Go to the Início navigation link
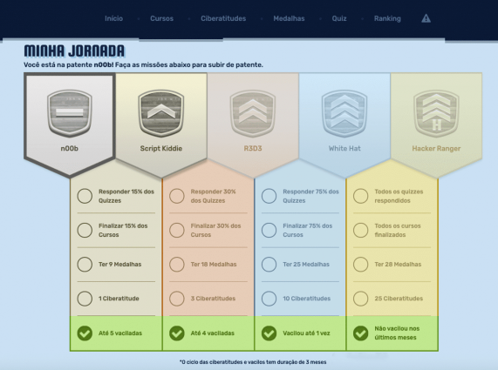This screenshot has width=498, height=370. click(x=113, y=18)
